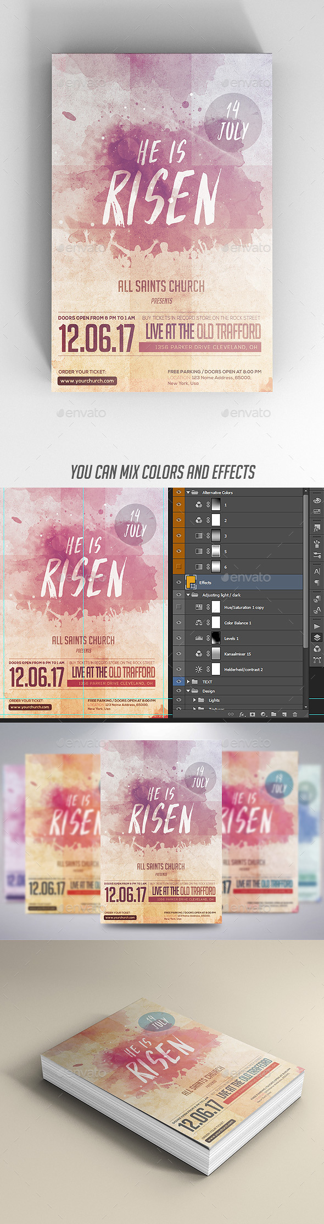324x1224 pixels.
Task: Click the Kanaalmixer 15 channel mixer icon
Action: (199, 654)
